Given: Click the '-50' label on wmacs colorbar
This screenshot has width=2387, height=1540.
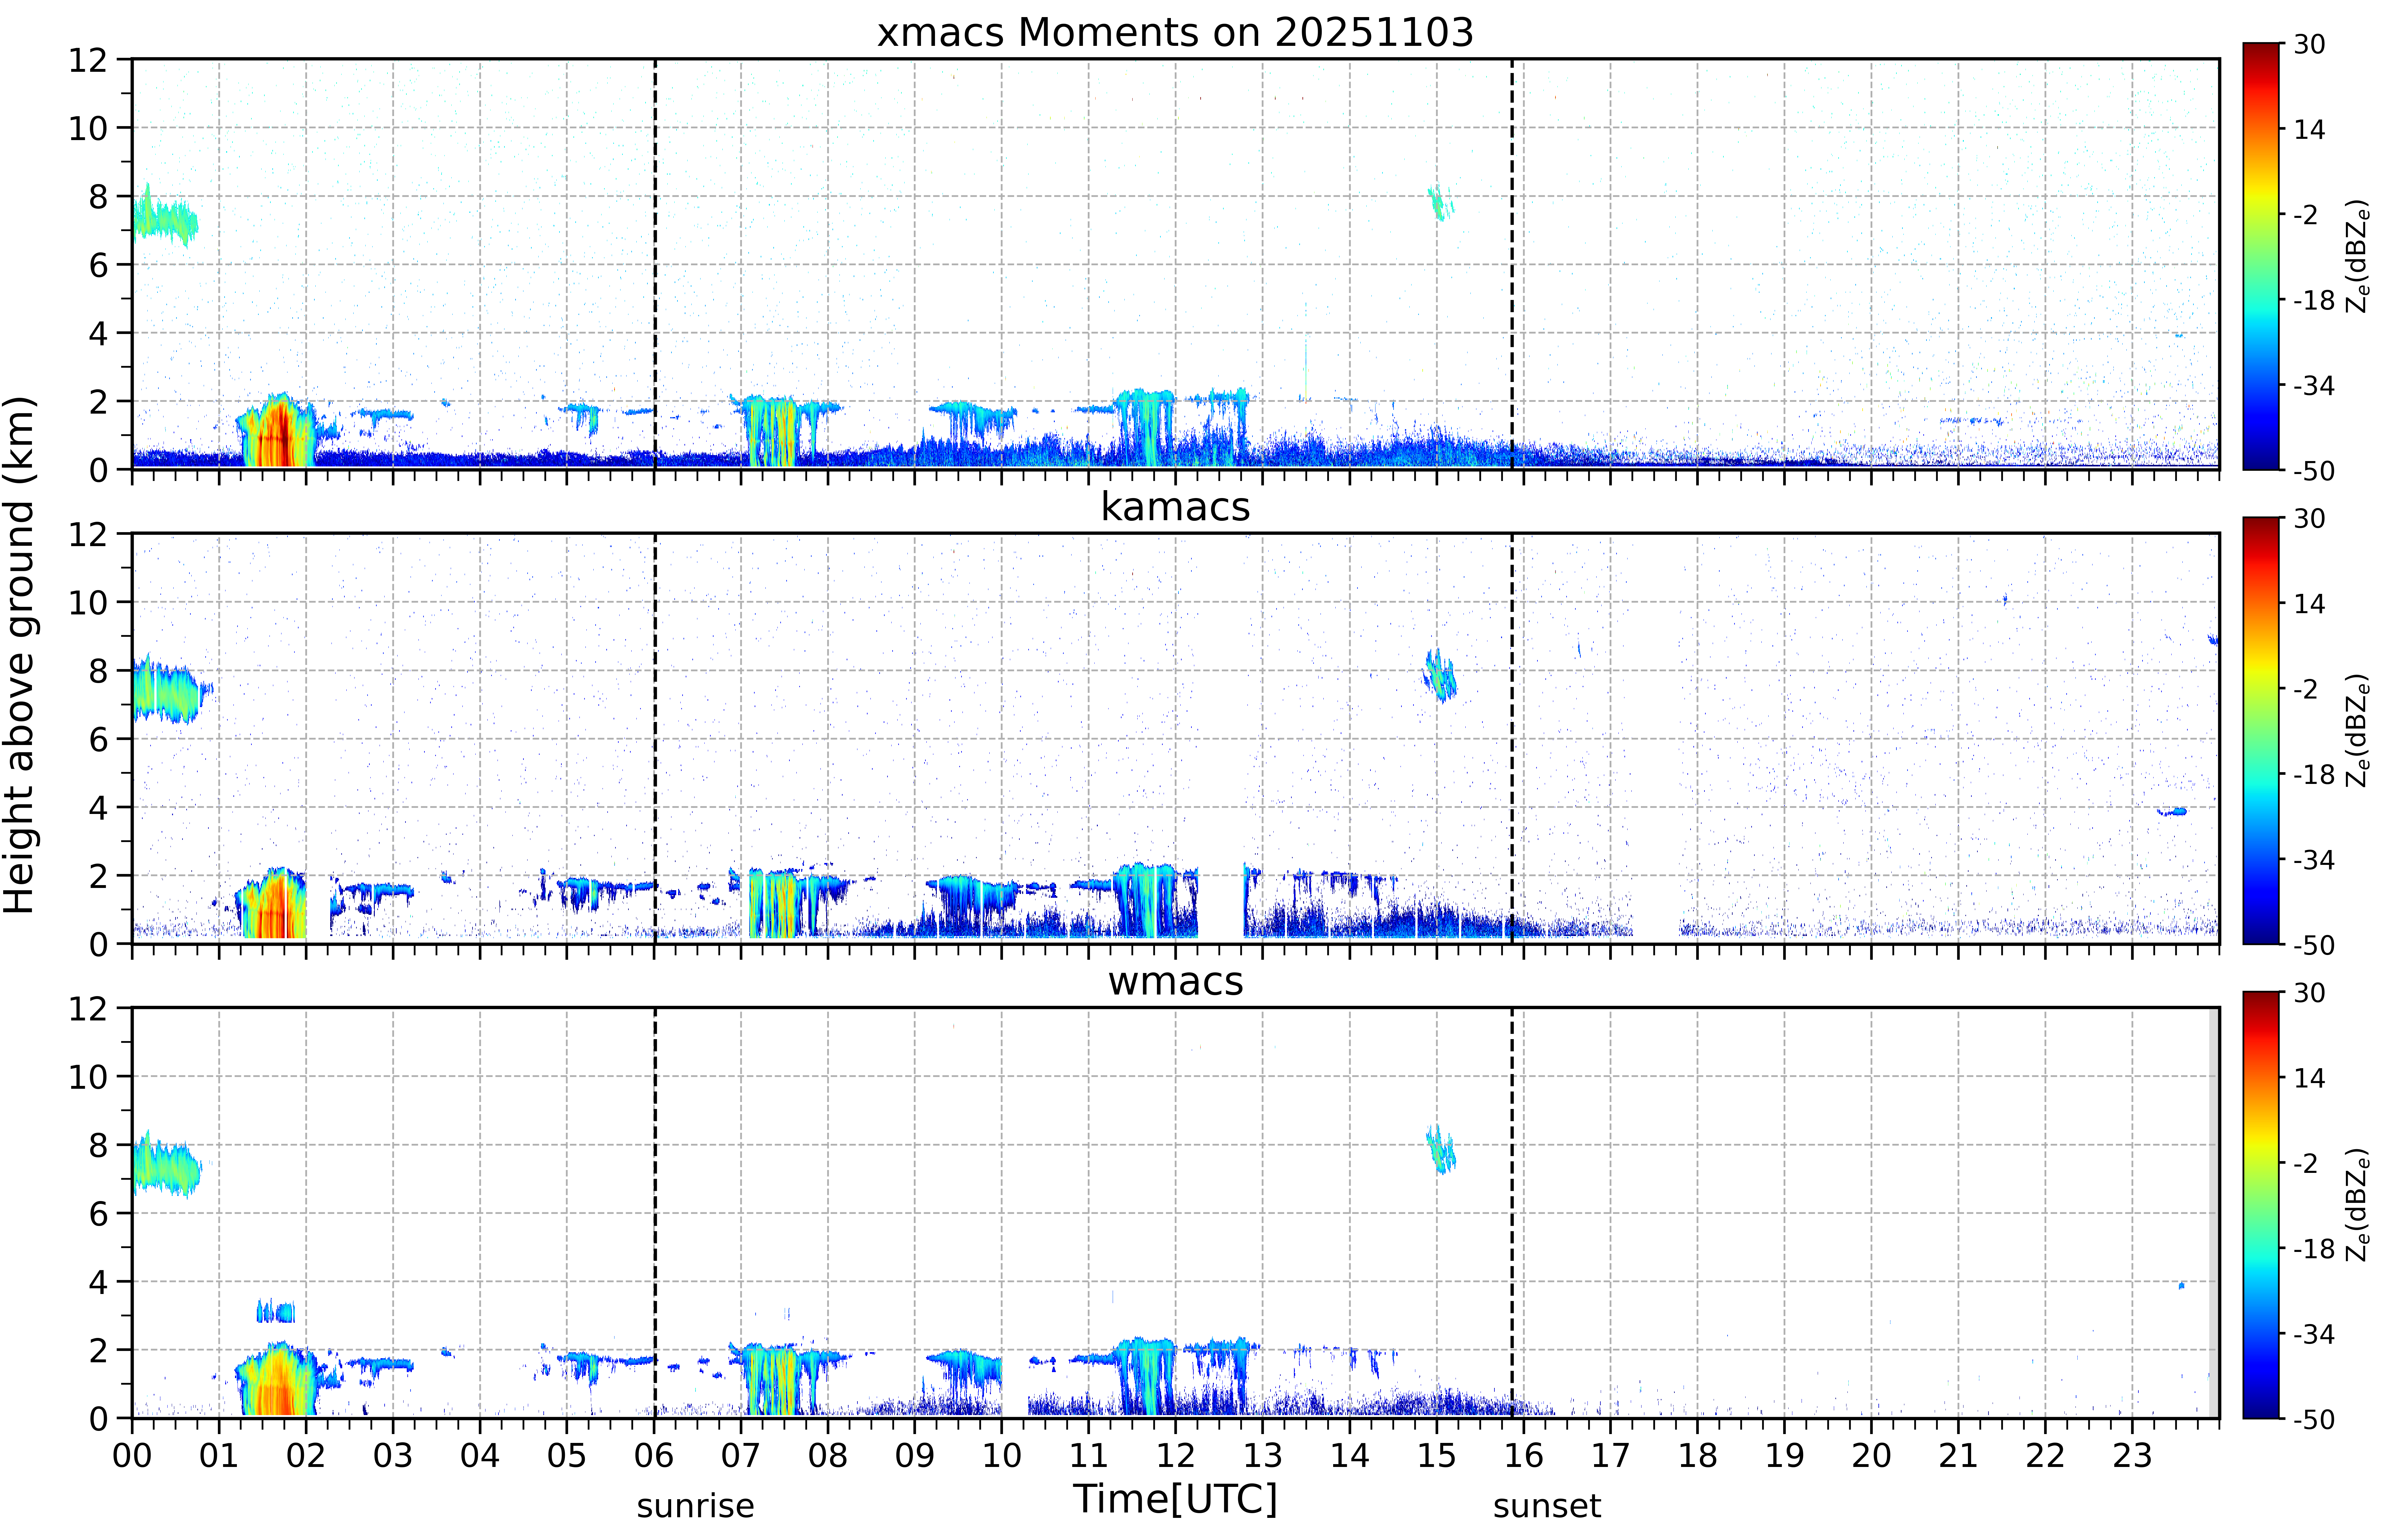Looking at the screenshot, I should [2314, 1419].
